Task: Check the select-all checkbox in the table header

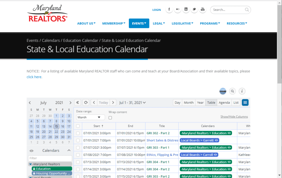Action: [x=78, y=126]
